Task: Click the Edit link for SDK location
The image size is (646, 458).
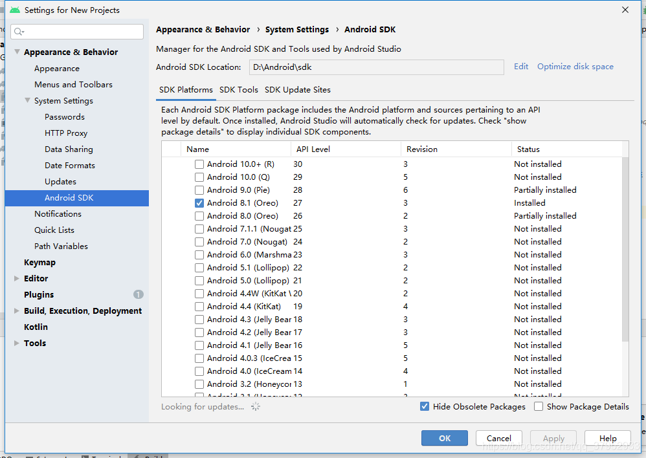Action: (520, 67)
